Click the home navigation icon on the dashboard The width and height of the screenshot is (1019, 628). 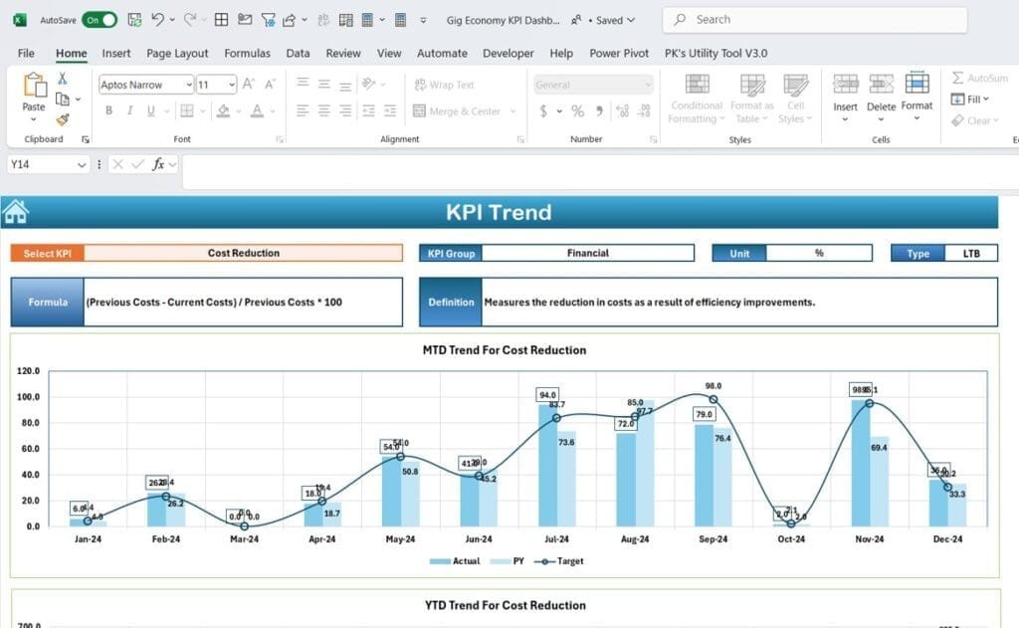click(x=15, y=210)
